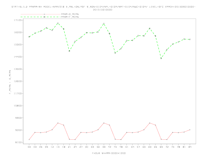
Task: Click y-axis tick value 9900
Action: pyautogui.click(x=19, y=118)
